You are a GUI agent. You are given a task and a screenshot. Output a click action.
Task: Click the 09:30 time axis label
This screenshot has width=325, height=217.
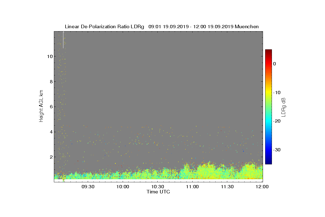pyautogui.click(x=88, y=187)
